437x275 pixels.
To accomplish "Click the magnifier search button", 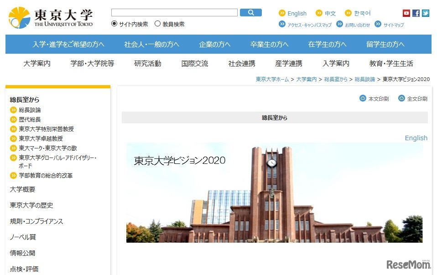I will pyautogui.click(x=251, y=12).
